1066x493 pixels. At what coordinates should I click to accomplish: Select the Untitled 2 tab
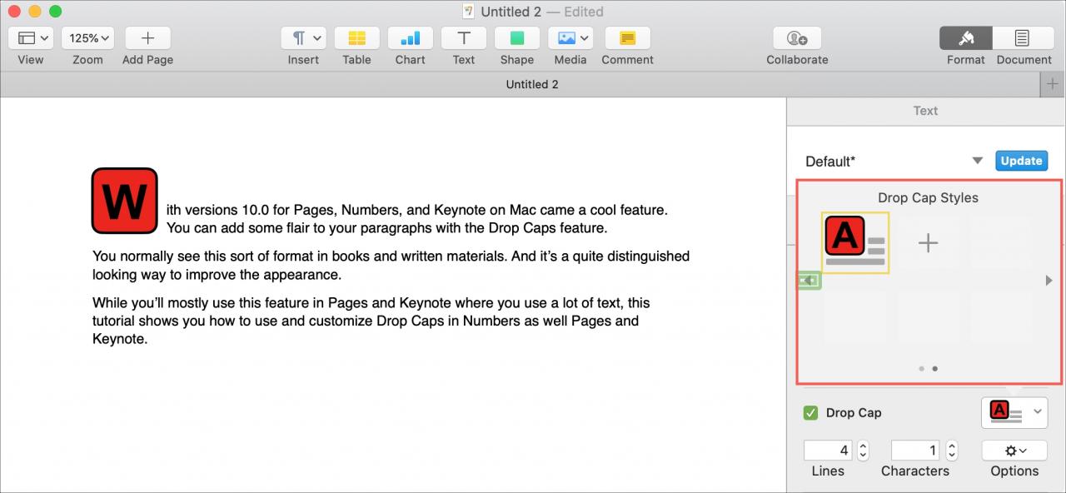pyautogui.click(x=532, y=84)
